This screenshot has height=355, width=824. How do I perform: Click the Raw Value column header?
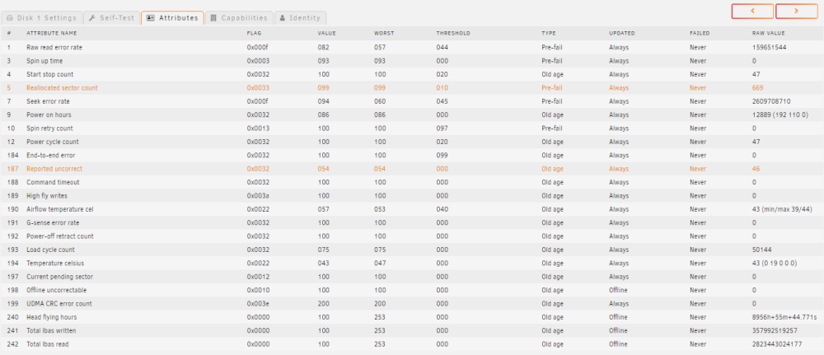(x=768, y=33)
